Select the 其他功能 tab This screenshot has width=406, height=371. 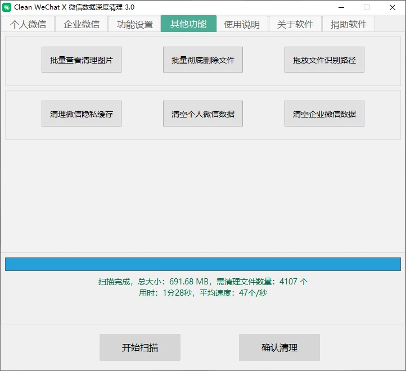(x=188, y=24)
